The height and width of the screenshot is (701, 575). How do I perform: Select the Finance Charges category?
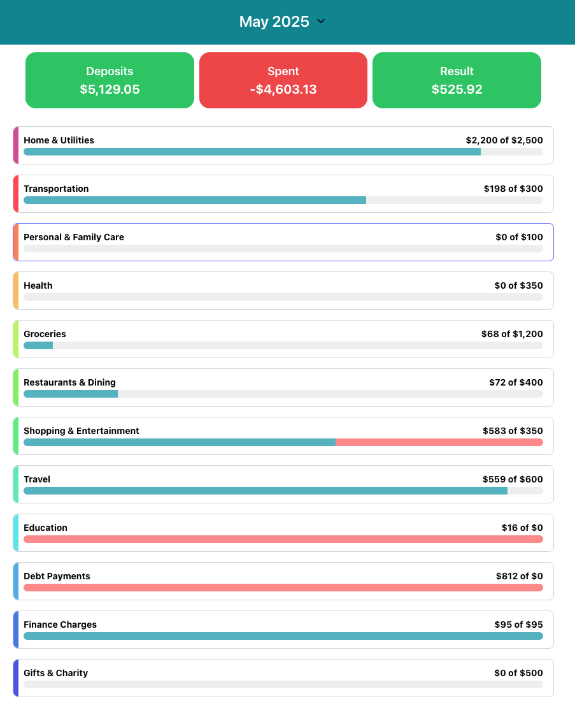283,630
